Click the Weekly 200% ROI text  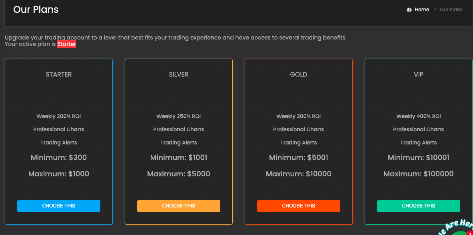click(59, 117)
